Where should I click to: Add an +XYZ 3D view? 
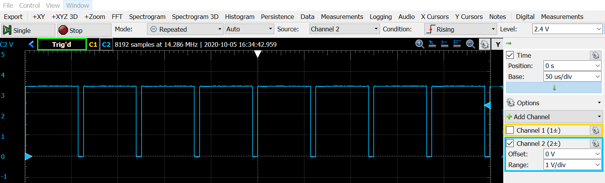pos(65,17)
